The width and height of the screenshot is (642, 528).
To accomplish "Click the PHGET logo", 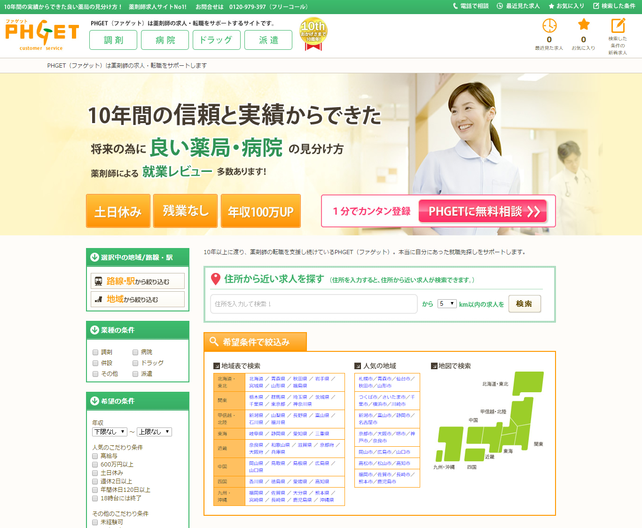I will point(42,35).
